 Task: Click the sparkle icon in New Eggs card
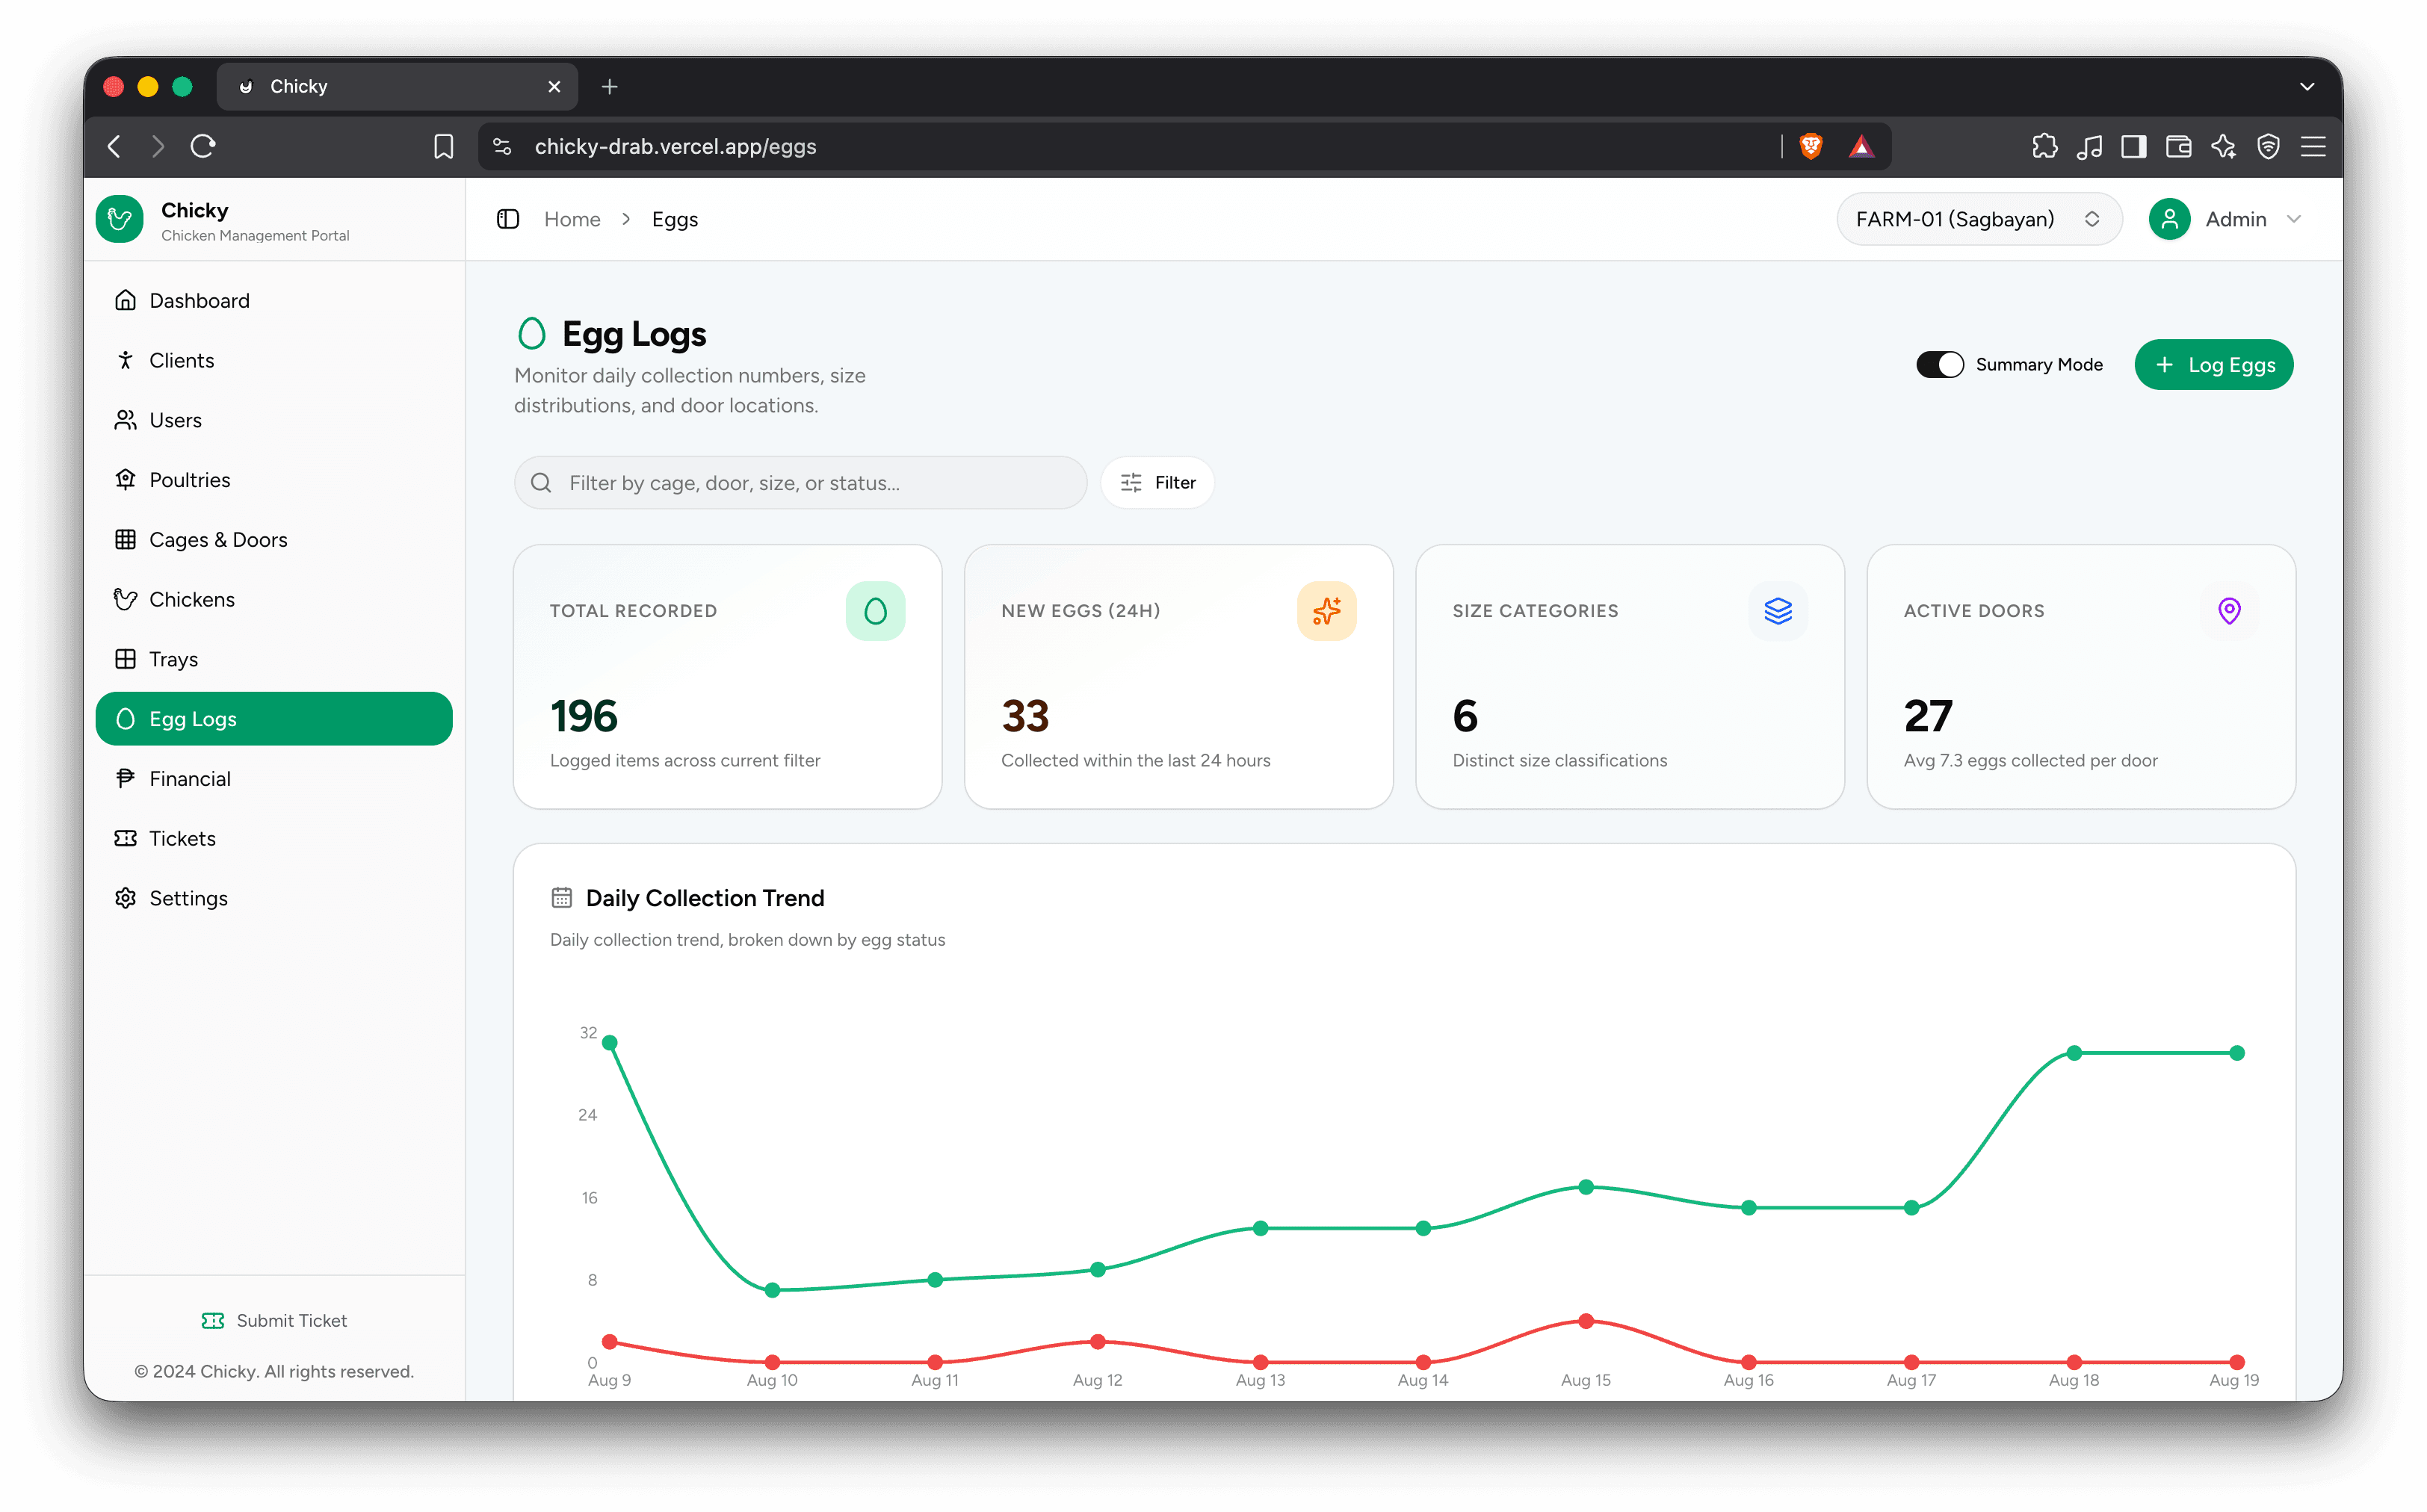(x=1326, y=611)
